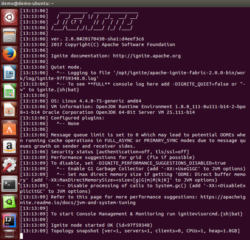Click the -DIGNITE_PERFORMANCE_SUGGESTIONS_DISABLED=true text

(161, 163)
